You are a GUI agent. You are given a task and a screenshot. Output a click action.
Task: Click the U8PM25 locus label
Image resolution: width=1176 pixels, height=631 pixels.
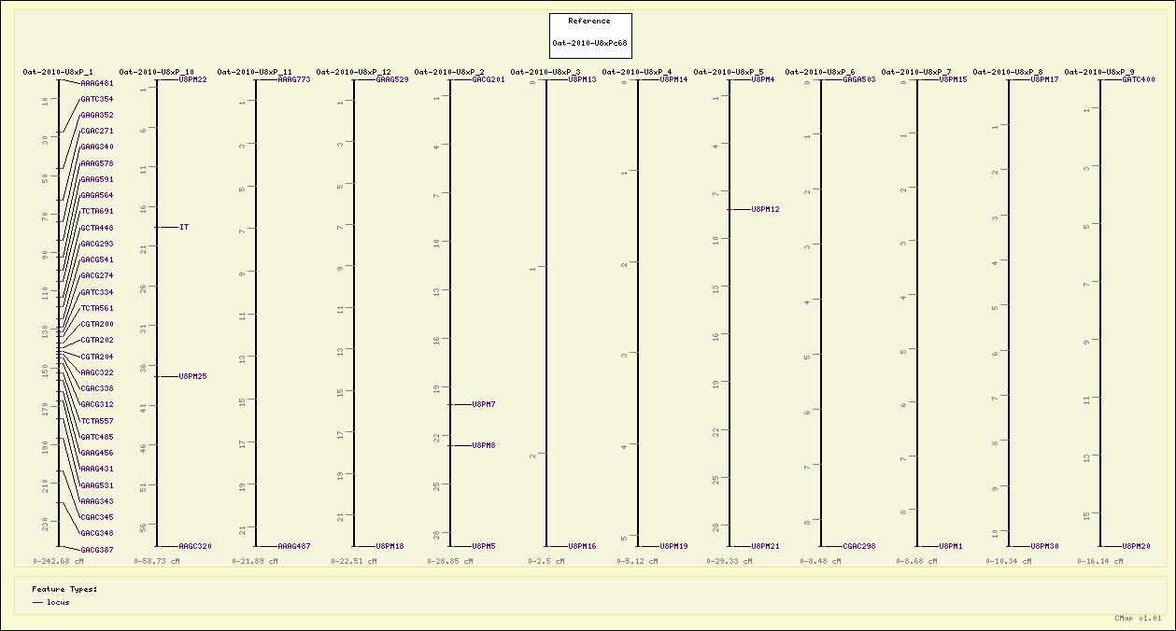click(x=193, y=376)
